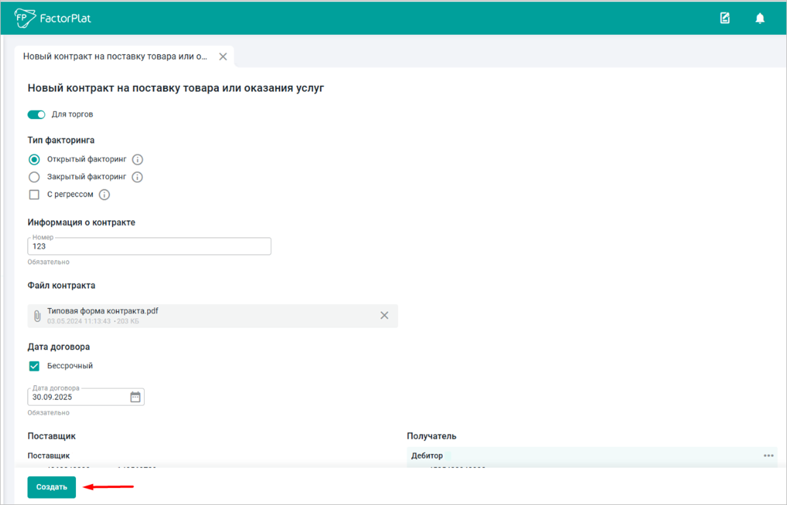Open the calendar date picker
The height and width of the screenshot is (505, 787).
click(x=135, y=397)
